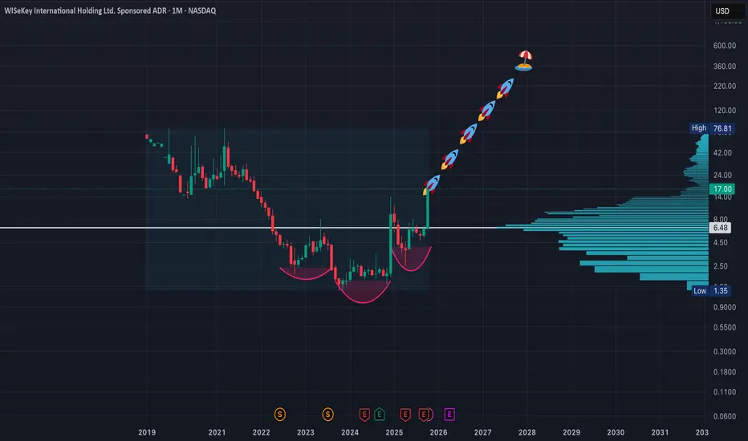Click the 2028 time axis label
The height and width of the screenshot is (441, 748).
(527, 432)
